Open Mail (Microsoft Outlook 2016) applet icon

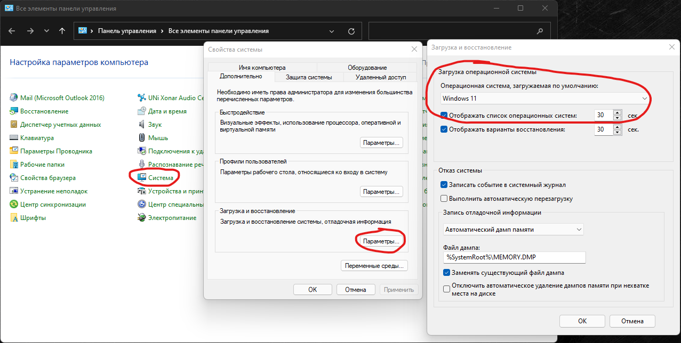(14, 98)
